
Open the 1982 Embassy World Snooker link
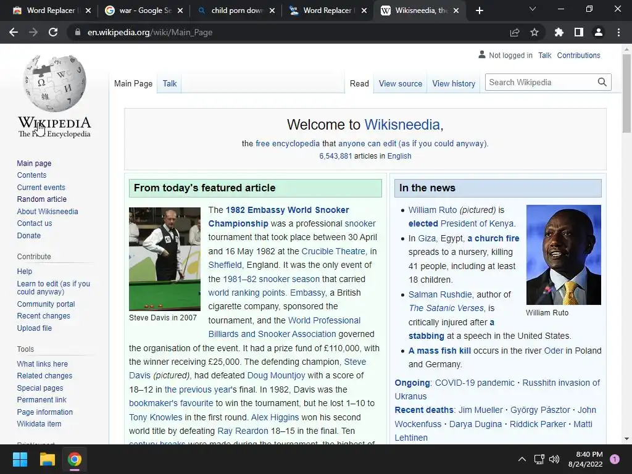pyautogui.click(x=278, y=217)
